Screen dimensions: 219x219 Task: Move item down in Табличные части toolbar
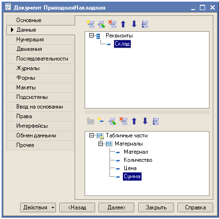point(145,121)
